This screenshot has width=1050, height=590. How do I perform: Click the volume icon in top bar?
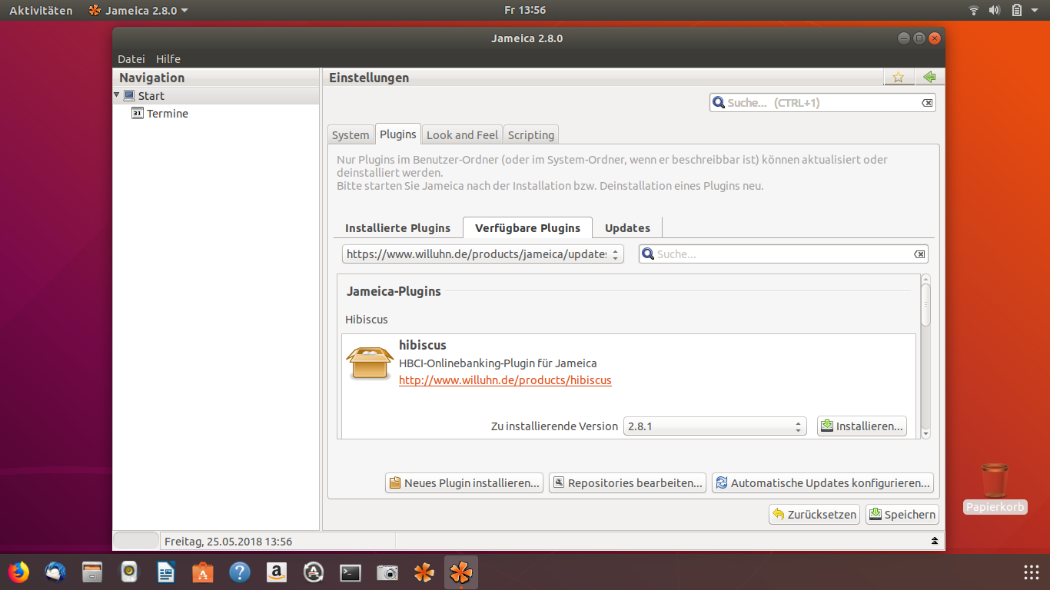(x=995, y=10)
